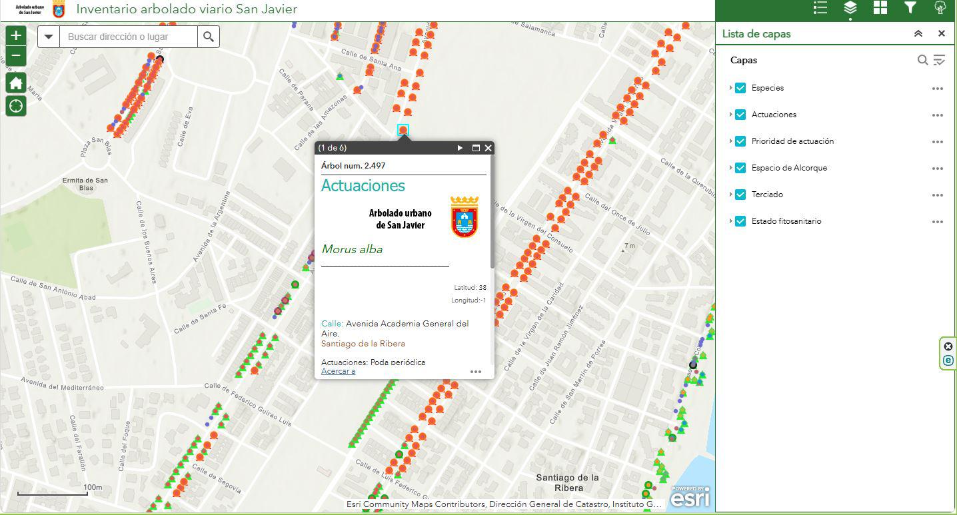Open Actuaciones layer three-dot menu
The height and width of the screenshot is (515, 957).
pos(938,115)
